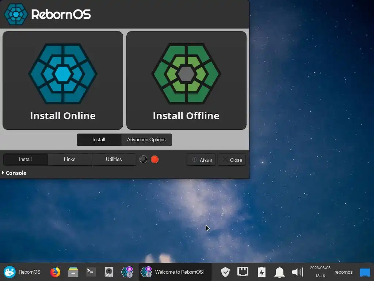
Task: Open the wired network tray icon
Action: pyautogui.click(x=243, y=272)
